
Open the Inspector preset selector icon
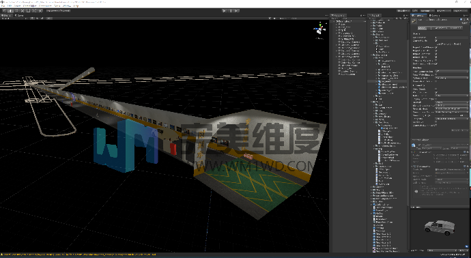click(464, 20)
